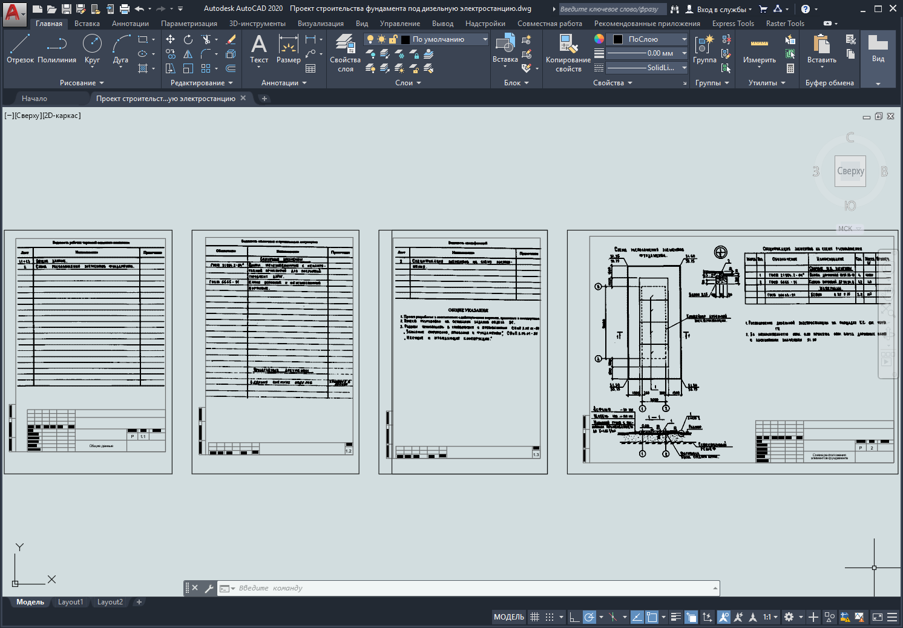903x628 pixels.
Task: Click the Stretch tool icon
Action: (x=171, y=68)
